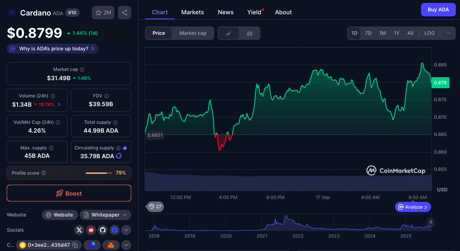Click the Volume (24h) info icon
Screen dimensions: 460x251
pos(53,96)
